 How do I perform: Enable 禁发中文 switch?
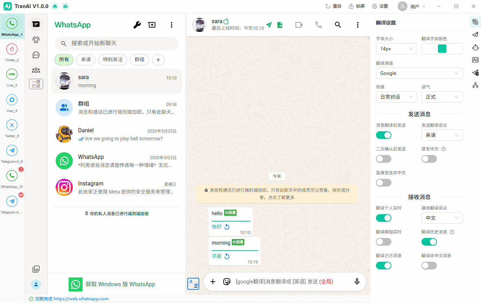coord(429,159)
